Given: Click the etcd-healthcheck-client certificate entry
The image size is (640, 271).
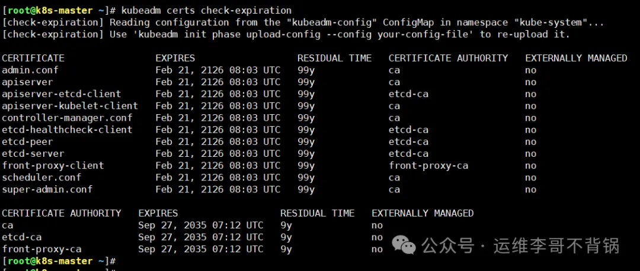Looking at the screenshot, I should click(68, 130).
